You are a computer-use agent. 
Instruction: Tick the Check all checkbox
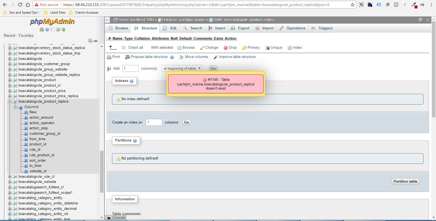pyautogui.click(x=124, y=47)
